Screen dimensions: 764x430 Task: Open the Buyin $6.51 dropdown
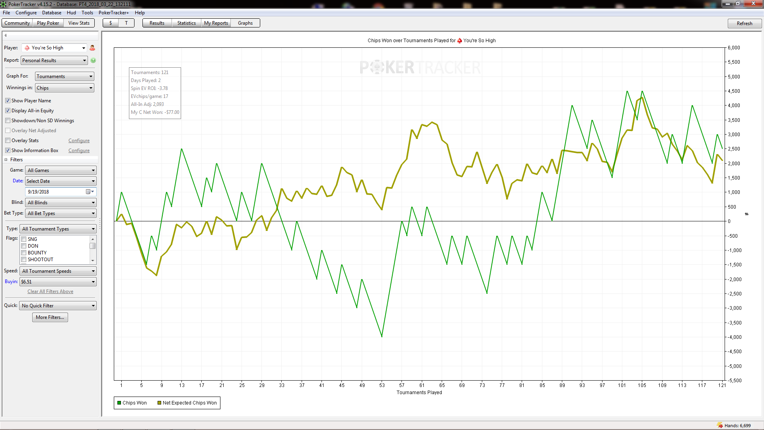pyautogui.click(x=58, y=282)
